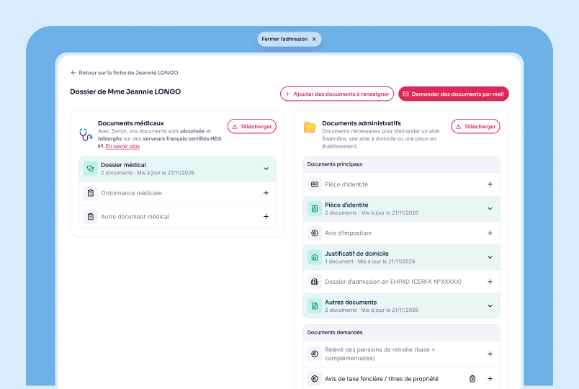Download administrative documents with Télécharger
Image resolution: width=579 pixels, height=389 pixels.
tap(475, 126)
